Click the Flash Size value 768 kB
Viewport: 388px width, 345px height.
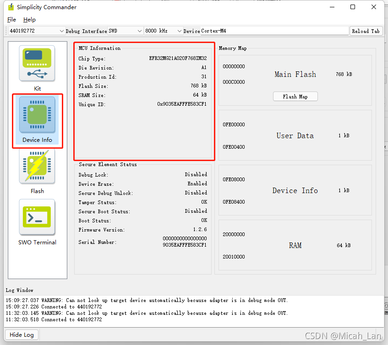pos(199,86)
